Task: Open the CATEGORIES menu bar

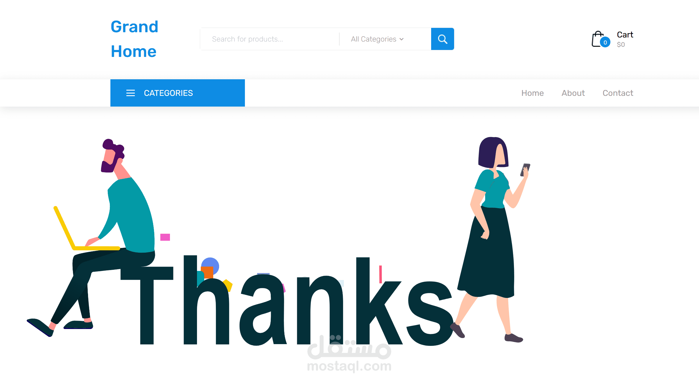Action: click(178, 93)
